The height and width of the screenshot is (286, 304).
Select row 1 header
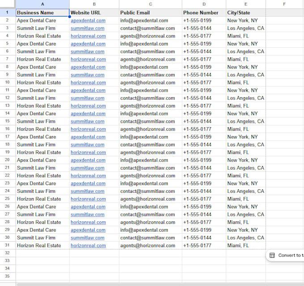coord(7,12)
